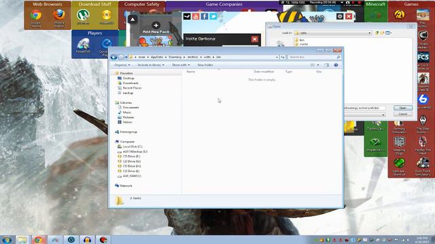Click AppData in the address breadcrumb
Image resolution: width=435 pixels, height=244 pixels.
point(157,57)
